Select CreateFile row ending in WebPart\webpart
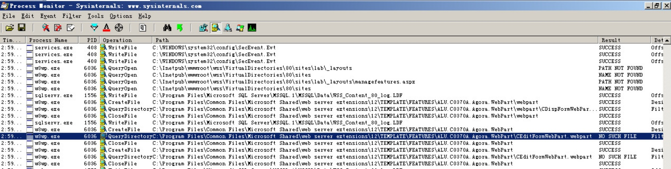671x169 pixels. (x=332, y=102)
